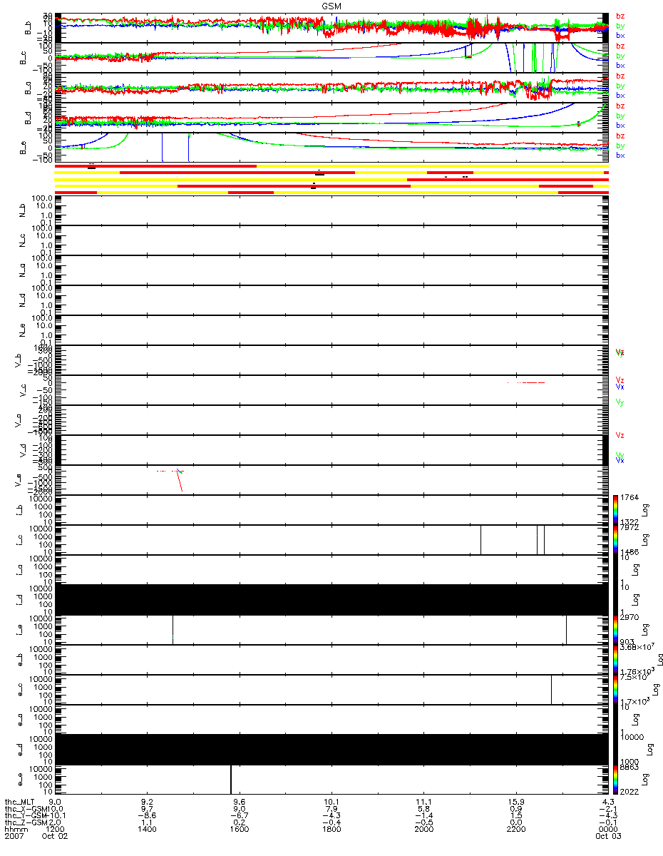Select the e_e electron spectrogram label
The image size is (663, 856).
(22, 779)
